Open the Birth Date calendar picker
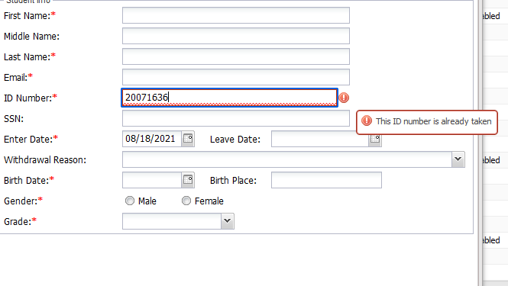 188,180
